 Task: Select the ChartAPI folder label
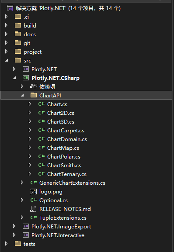[x=50, y=96]
